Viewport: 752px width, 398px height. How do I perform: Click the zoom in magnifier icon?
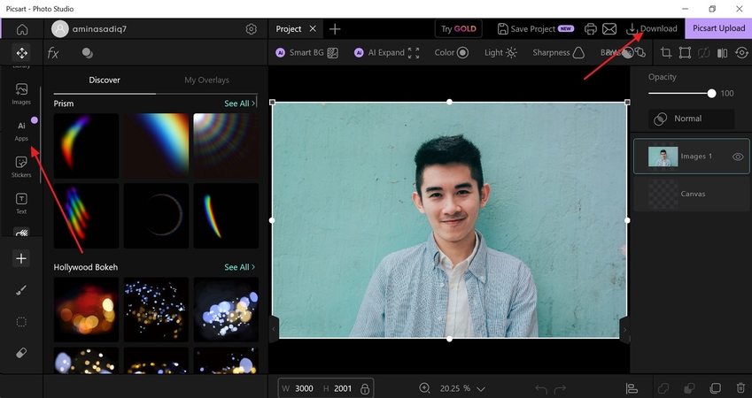[x=424, y=388]
